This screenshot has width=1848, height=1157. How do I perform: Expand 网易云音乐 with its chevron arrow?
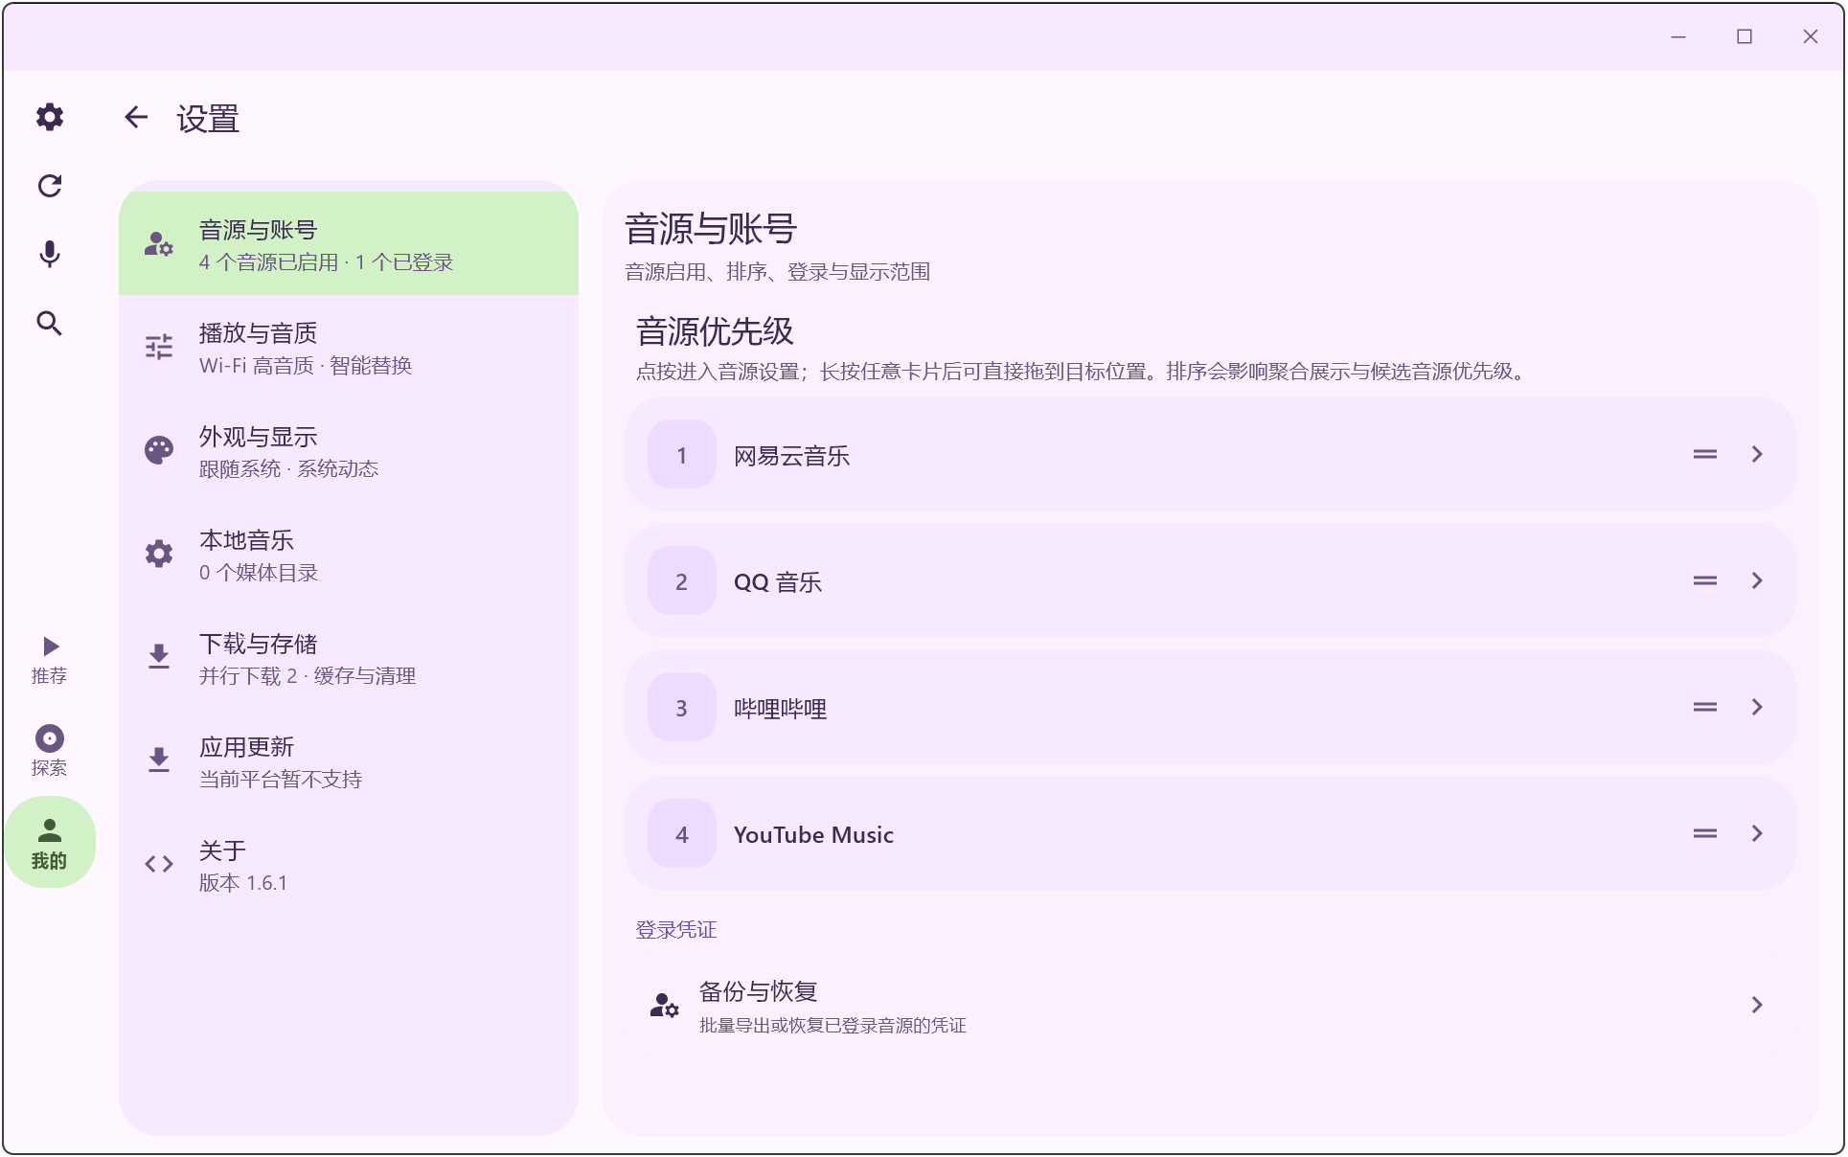pos(1757,454)
